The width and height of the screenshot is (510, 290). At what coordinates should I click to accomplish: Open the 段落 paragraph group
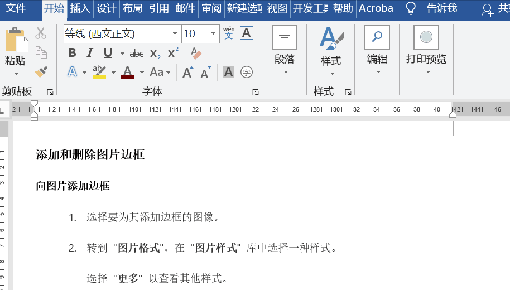[285, 50]
